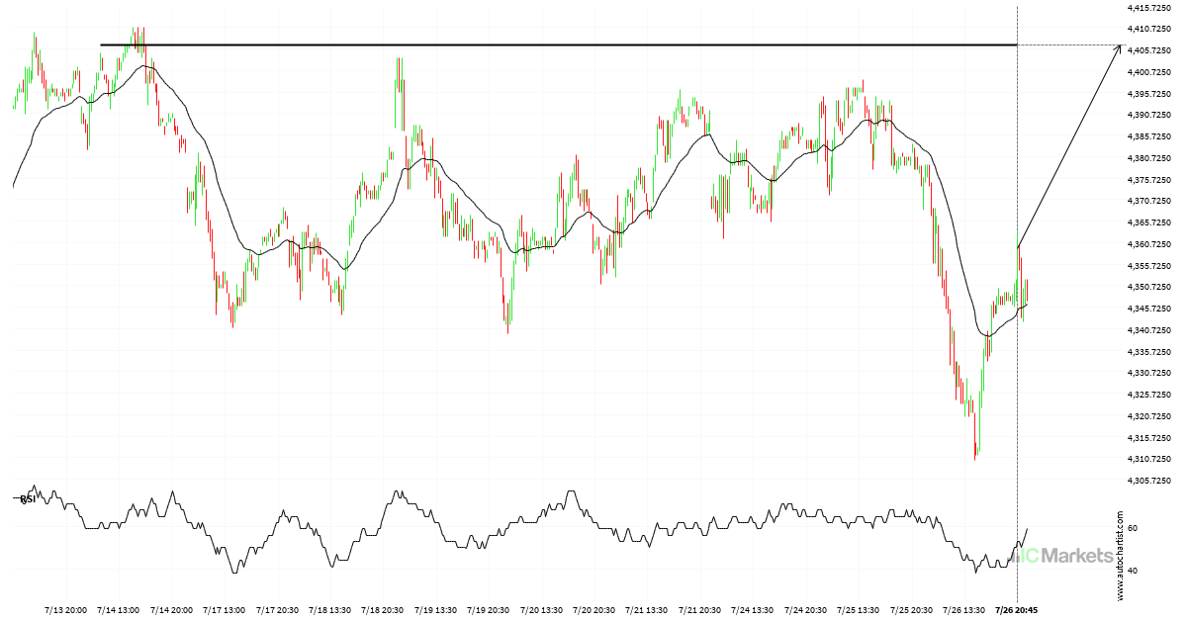Select the 4,385.7250 price axis label
1187x623 pixels.
pyautogui.click(x=1149, y=136)
